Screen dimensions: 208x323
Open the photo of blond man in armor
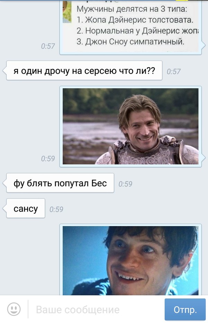coord(130,126)
